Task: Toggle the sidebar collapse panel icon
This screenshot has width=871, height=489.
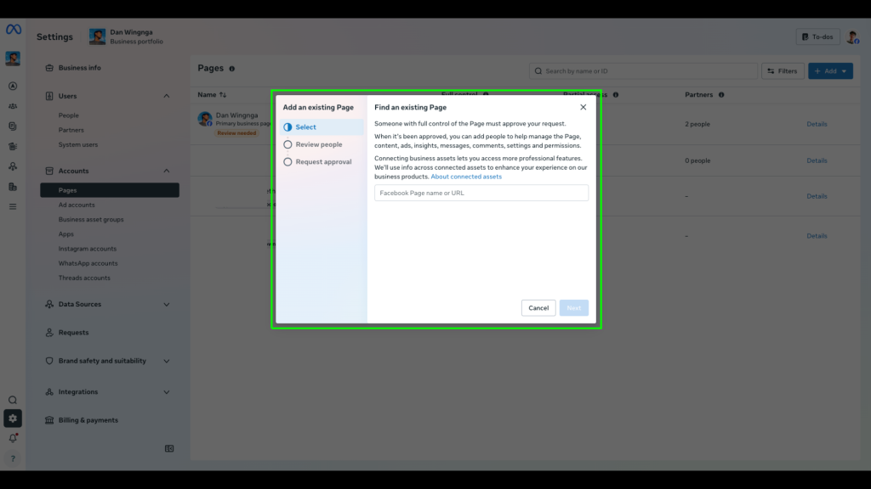Action: pos(169,448)
